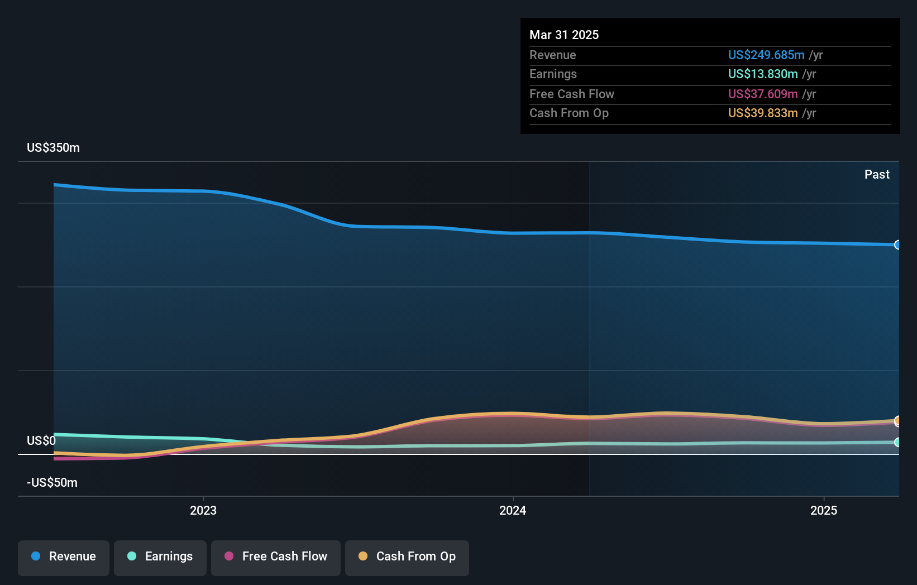917x585 pixels.
Task: Toggle the Earnings legend button
Action: 160,558
